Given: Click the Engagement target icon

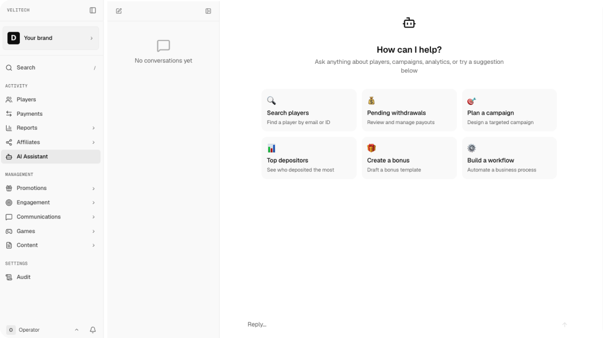Looking at the screenshot, I should 9,202.
